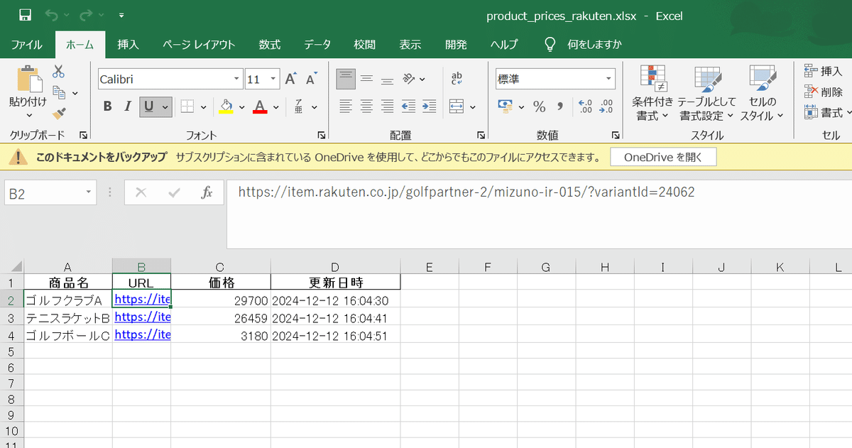Switch to the 挿入 ribbon tab

coord(129,44)
